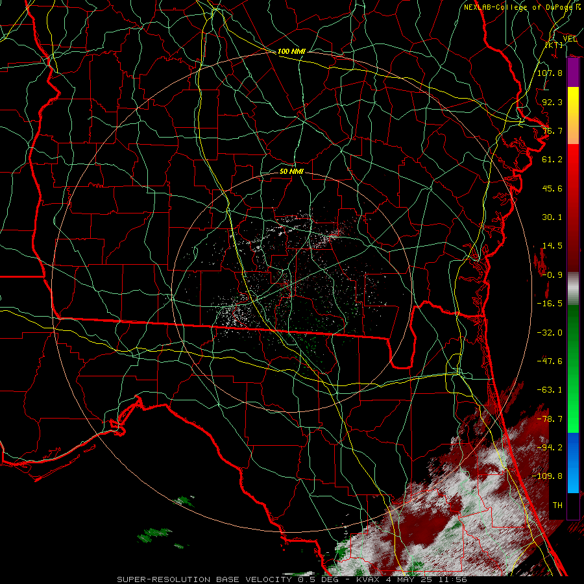The height and width of the screenshot is (584, 584).
Task: Click the VEL legend title
Action: click(570, 38)
